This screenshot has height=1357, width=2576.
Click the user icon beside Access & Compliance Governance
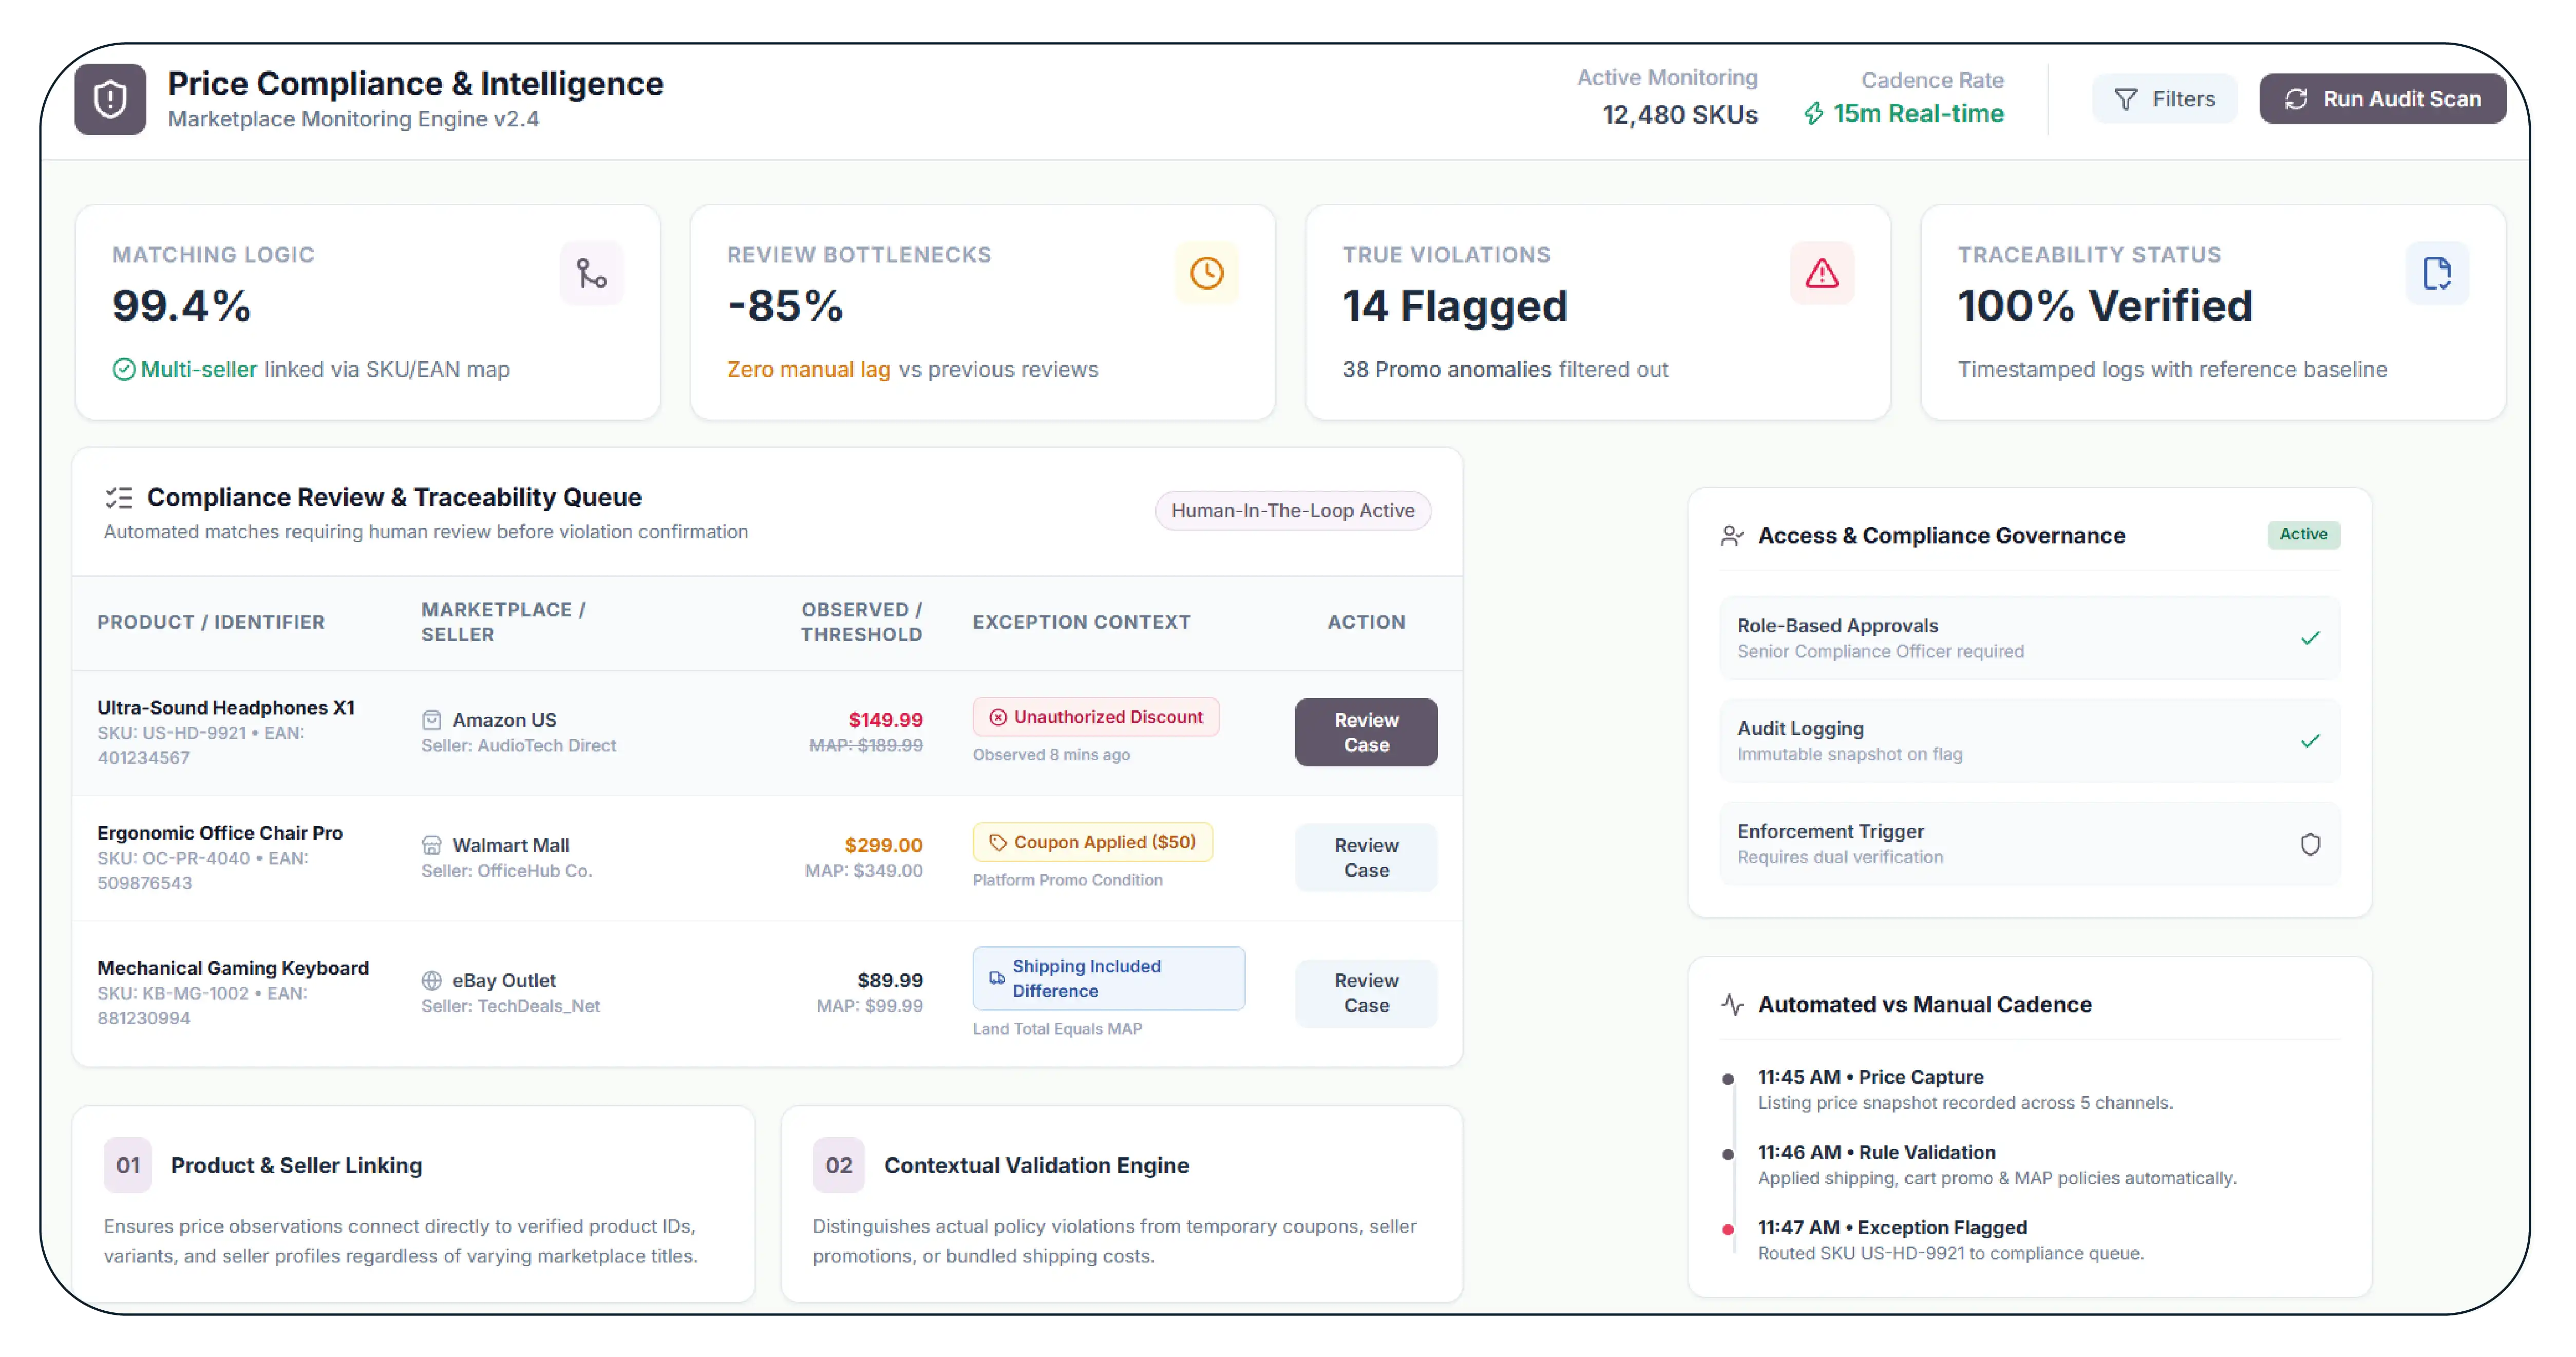(x=1732, y=536)
